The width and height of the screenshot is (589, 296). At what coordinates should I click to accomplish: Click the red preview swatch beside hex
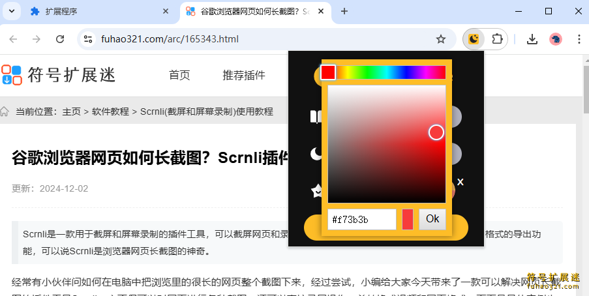(x=408, y=219)
